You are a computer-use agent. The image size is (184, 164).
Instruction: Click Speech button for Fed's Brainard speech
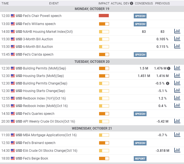coord(140,143)
